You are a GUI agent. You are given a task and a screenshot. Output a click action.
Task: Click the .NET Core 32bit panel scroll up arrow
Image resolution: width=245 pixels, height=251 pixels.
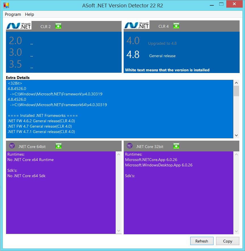(236, 155)
